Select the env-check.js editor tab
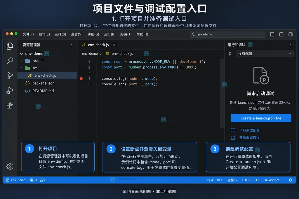The image size is (299, 199). pos(98,45)
